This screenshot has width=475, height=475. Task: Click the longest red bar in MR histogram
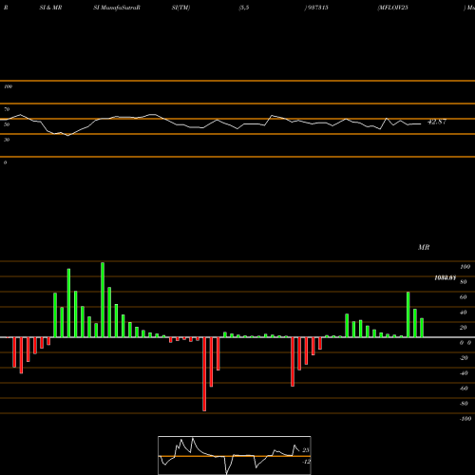pos(204,374)
